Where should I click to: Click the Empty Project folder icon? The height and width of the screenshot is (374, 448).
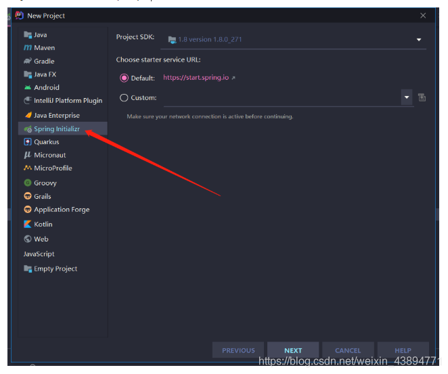(x=28, y=268)
